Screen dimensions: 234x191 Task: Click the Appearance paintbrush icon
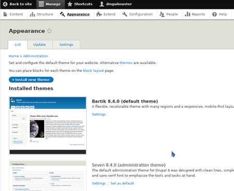tap(62, 14)
